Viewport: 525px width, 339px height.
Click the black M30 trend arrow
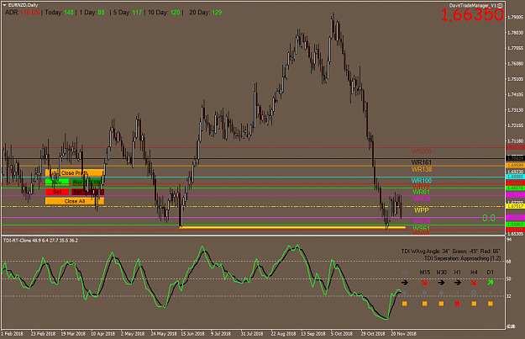[x=441, y=283]
